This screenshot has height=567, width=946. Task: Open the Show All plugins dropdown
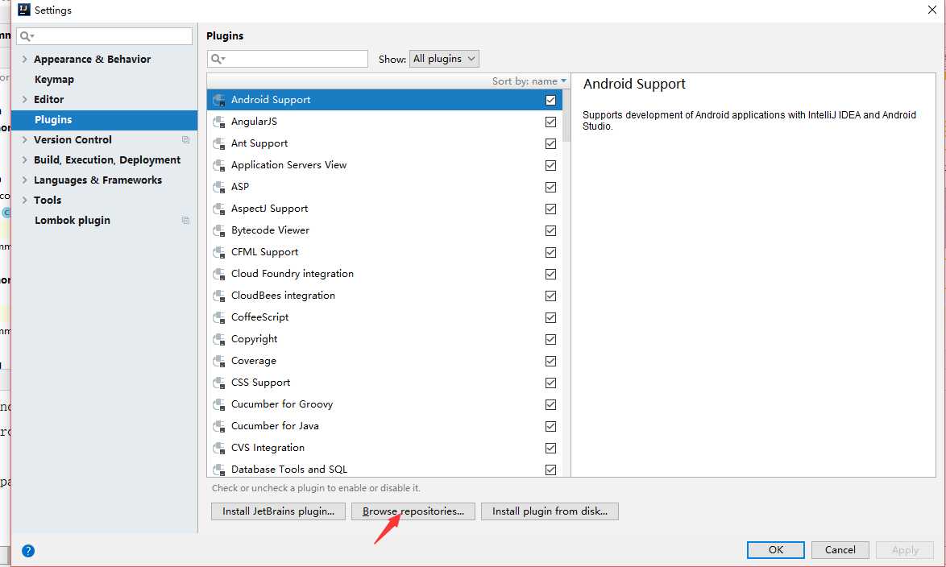click(444, 59)
